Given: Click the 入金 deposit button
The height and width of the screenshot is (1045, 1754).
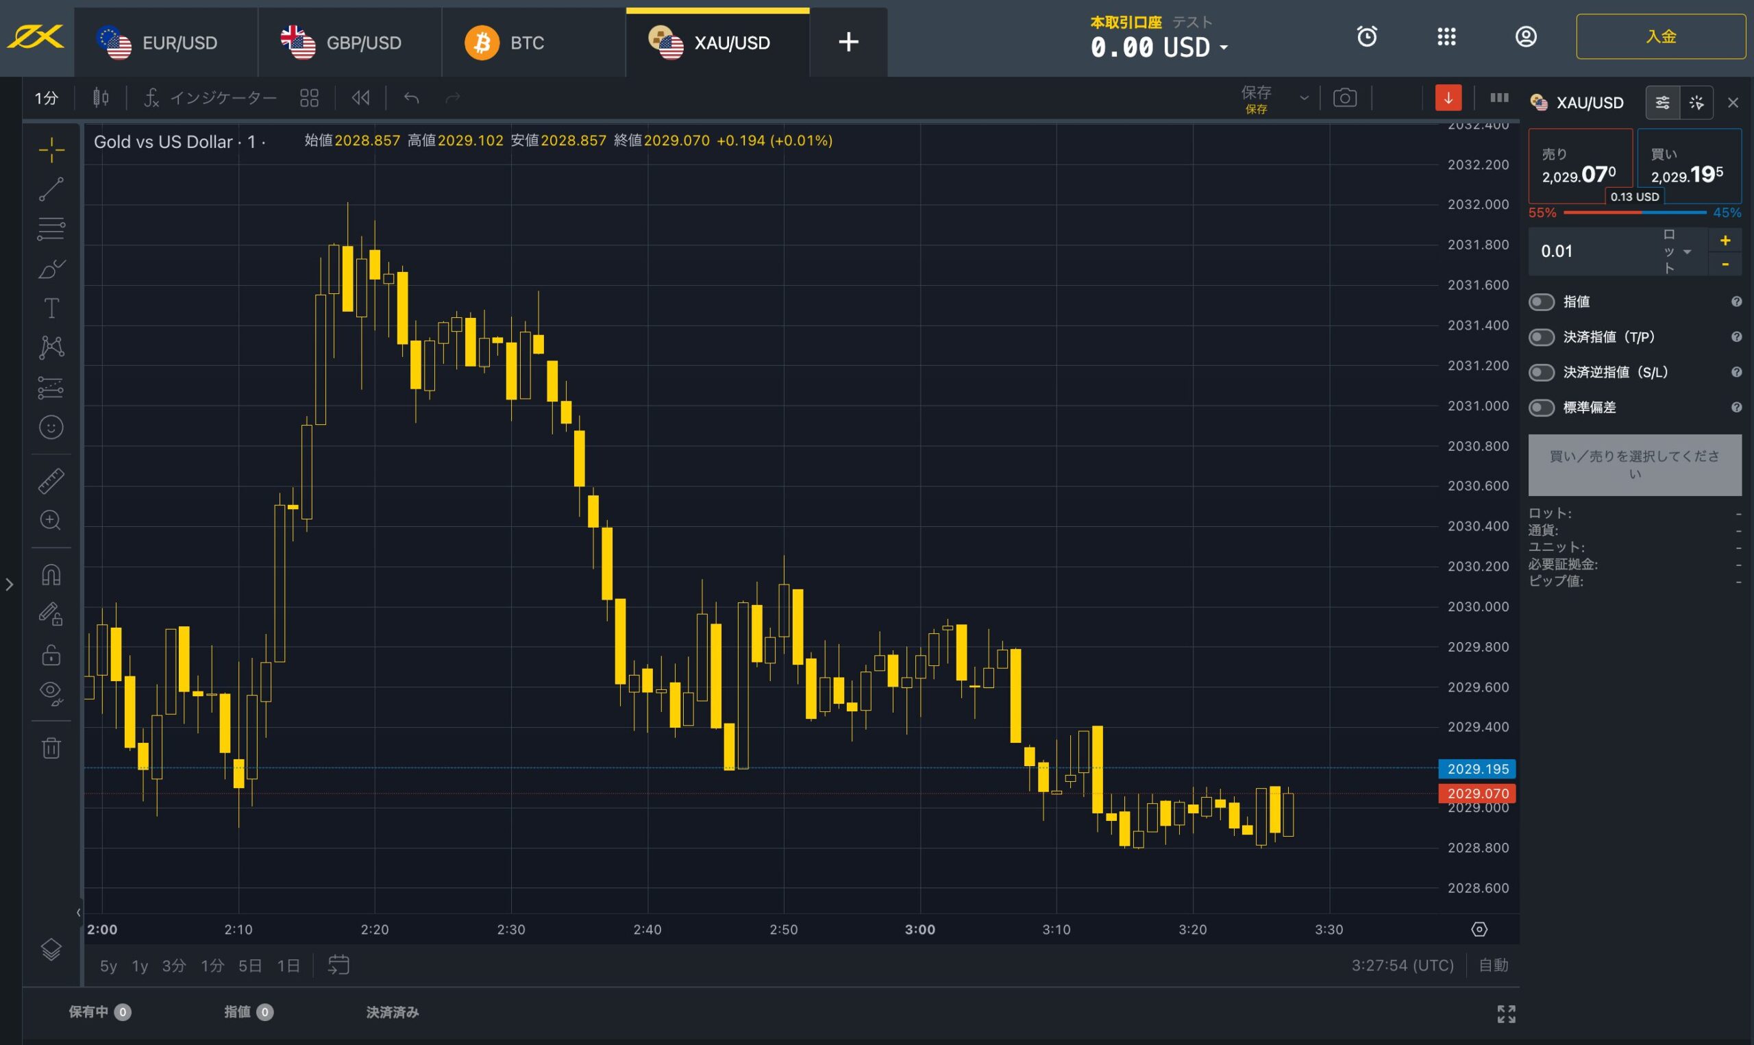Looking at the screenshot, I should [1659, 36].
